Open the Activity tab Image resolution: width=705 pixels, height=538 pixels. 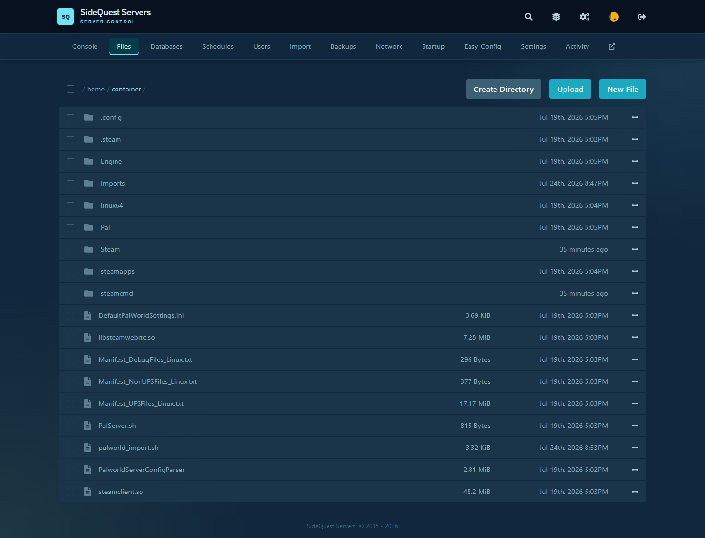(x=577, y=46)
